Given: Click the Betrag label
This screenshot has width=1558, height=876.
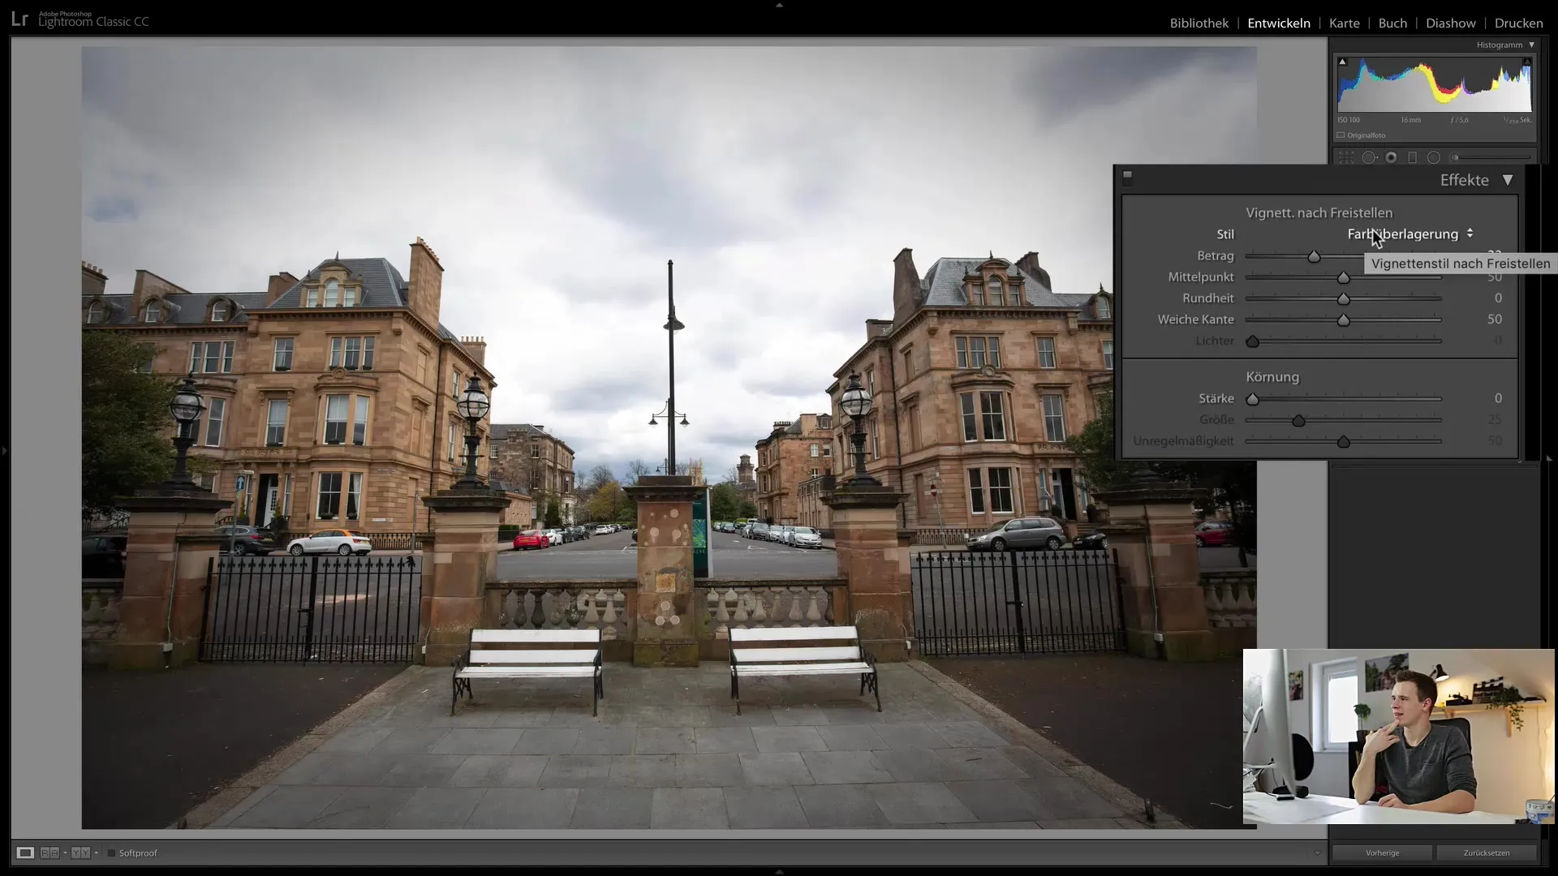Looking at the screenshot, I should (1215, 255).
